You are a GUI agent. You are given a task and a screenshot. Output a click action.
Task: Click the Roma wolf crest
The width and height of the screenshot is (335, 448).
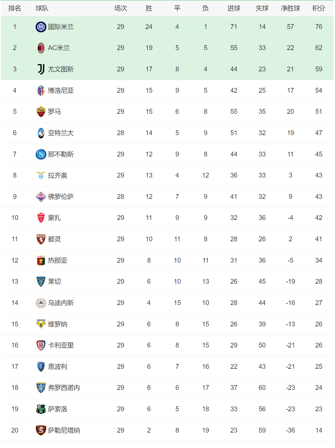point(41,112)
